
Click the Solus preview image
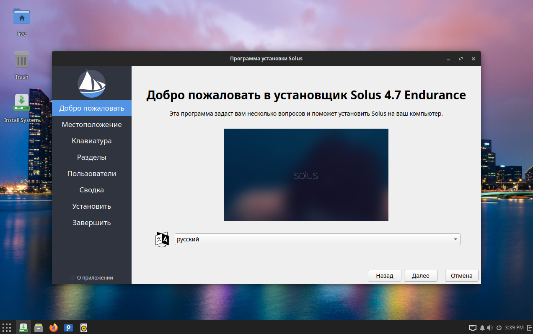[306, 175]
